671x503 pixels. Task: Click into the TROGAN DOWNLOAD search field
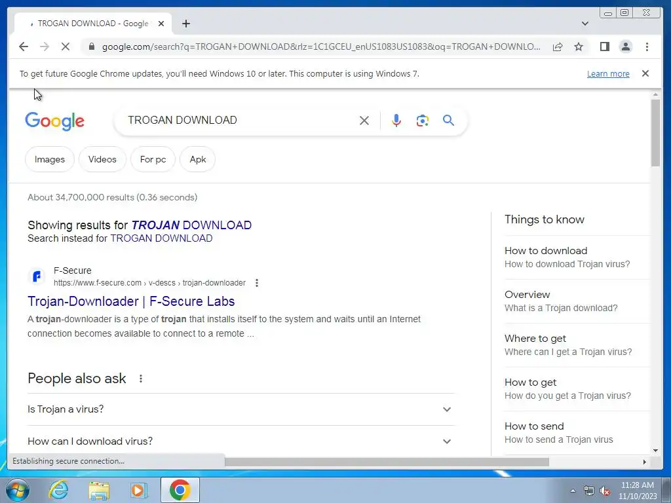tap(240, 121)
